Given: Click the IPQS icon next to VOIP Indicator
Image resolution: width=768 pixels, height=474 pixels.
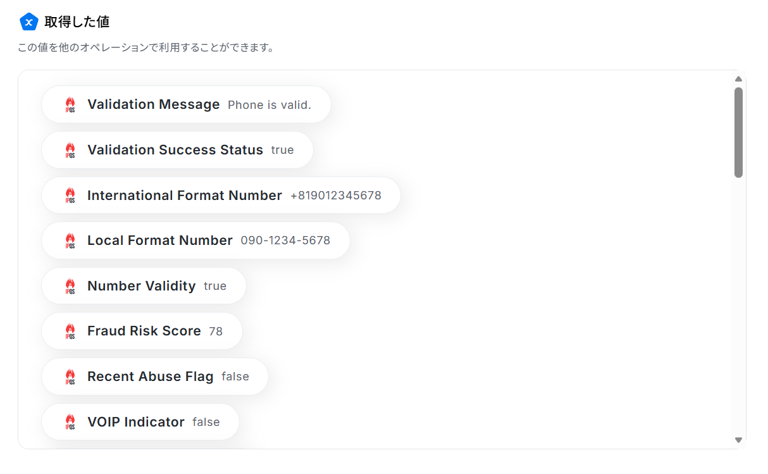Looking at the screenshot, I should coord(70,422).
